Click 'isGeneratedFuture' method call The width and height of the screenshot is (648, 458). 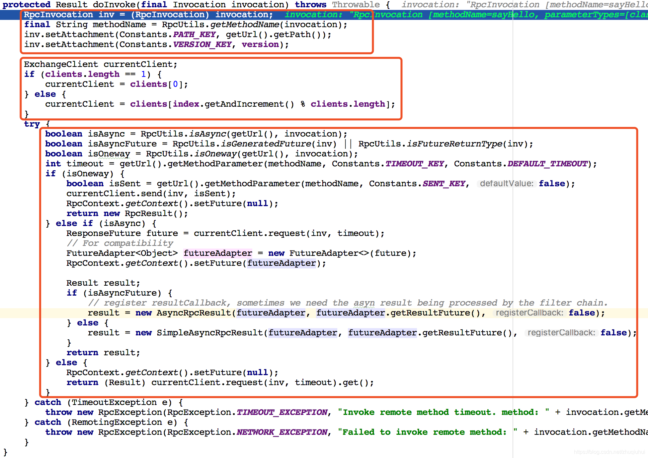(266, 144)
